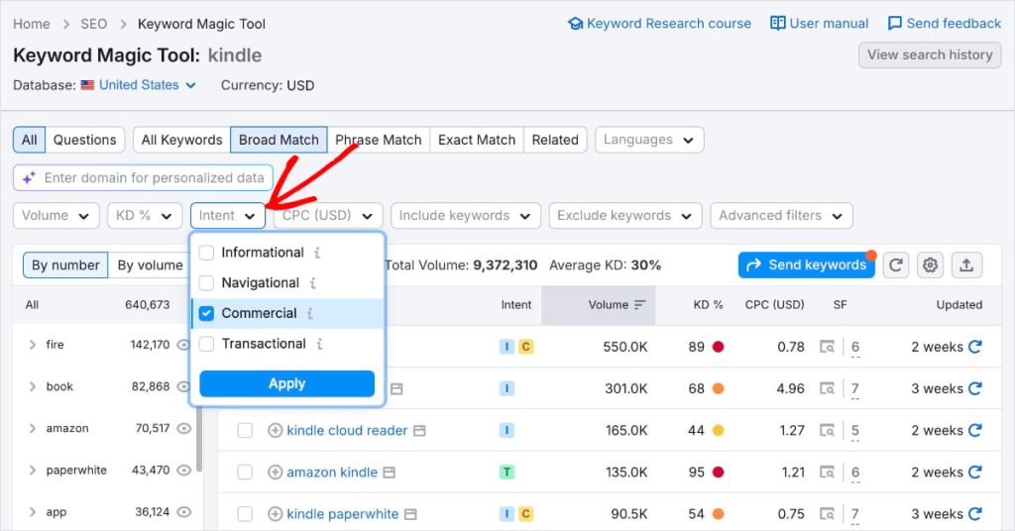
Task: Click the Send keywords button
Action: (x=807, y=265)
